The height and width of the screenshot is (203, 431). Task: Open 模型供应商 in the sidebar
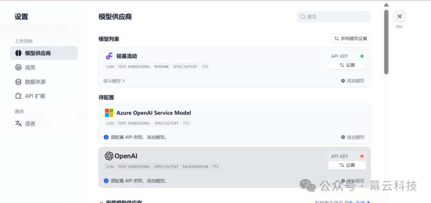(x=44, y=53)
